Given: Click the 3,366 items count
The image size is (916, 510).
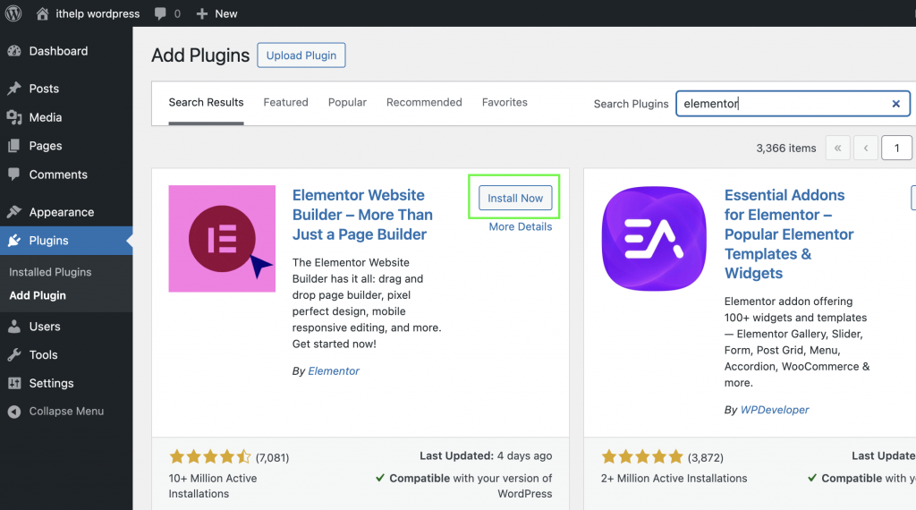Looking at the screenshot, I should (x=785, y=149).
